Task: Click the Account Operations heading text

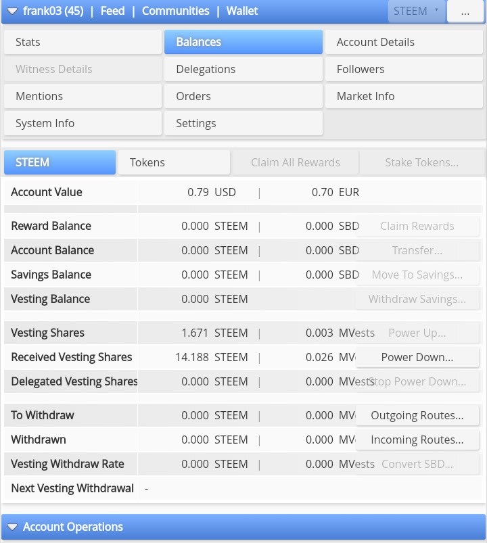Action: [73, 527]
